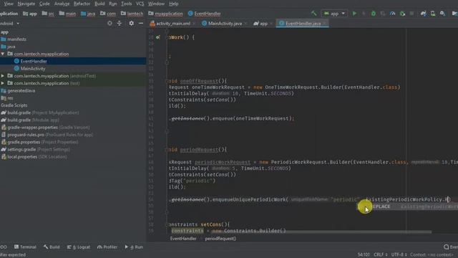Open the Analyze menu

point(62,4)
